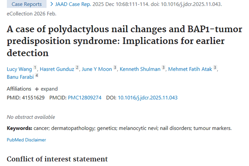Expand the Affiliations section

(46, 89)
